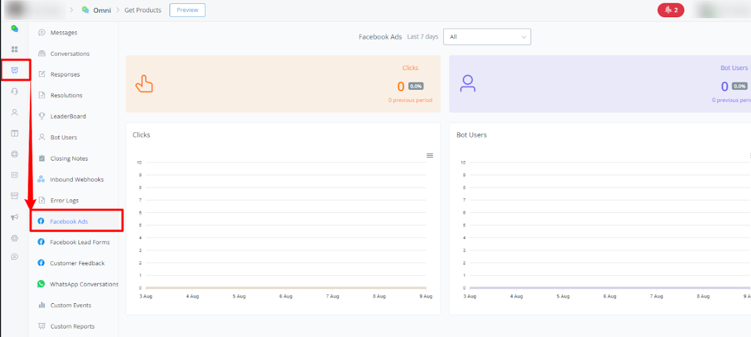Open the LeaderBoard page
The image size is (751, 337).
[x=68, y=117]
